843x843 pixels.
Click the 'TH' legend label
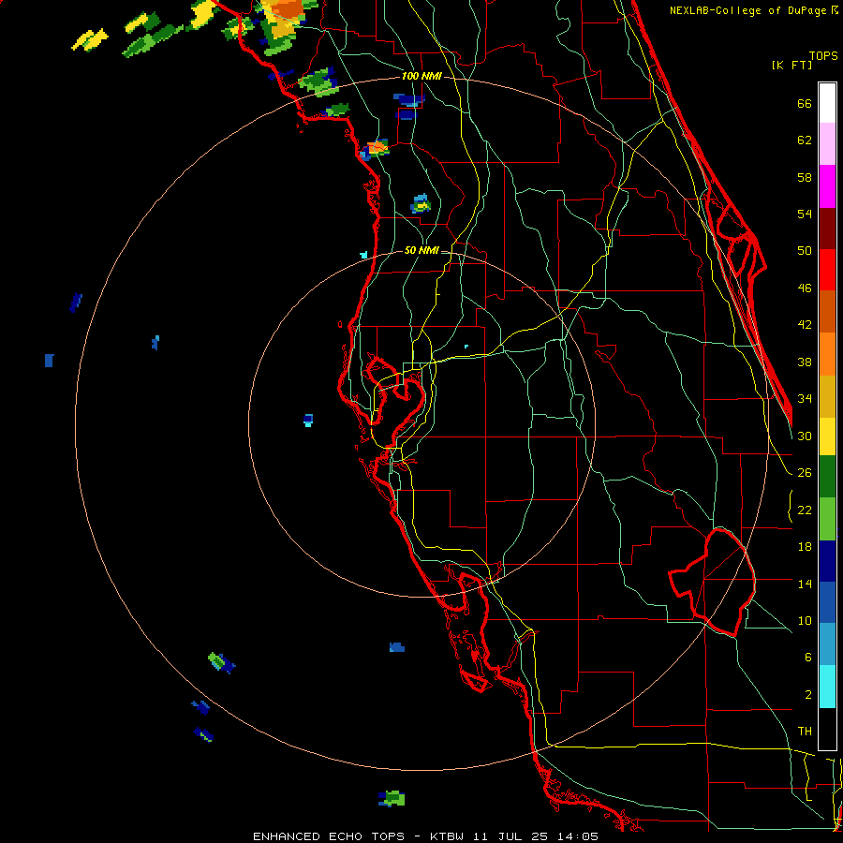point(805,732)
